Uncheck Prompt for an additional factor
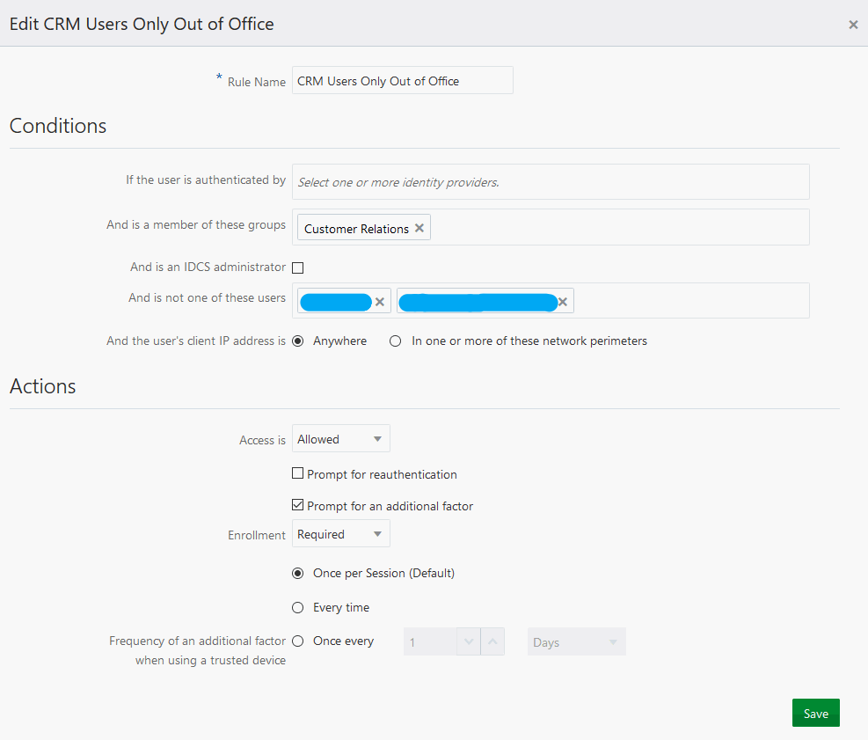The image size is (868, 740). [x=298, y=506]
